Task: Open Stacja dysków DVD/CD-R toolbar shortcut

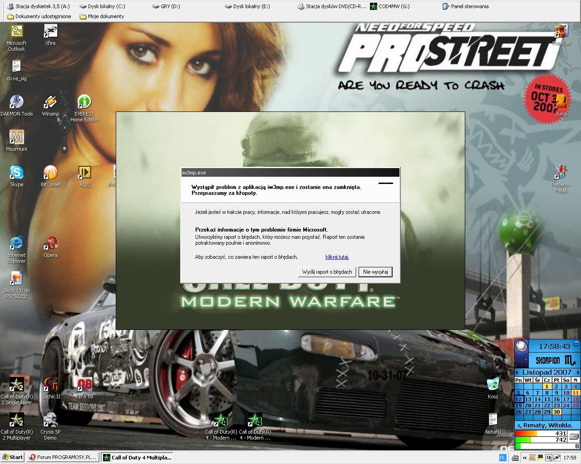Action: point(331,6)
